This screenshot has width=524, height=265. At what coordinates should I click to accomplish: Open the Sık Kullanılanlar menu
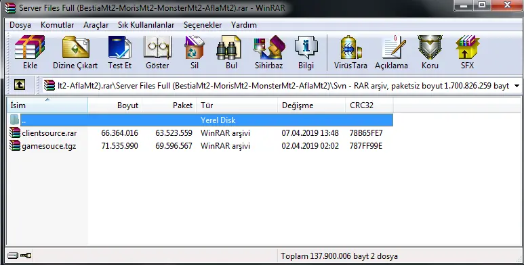pos(146,25)
